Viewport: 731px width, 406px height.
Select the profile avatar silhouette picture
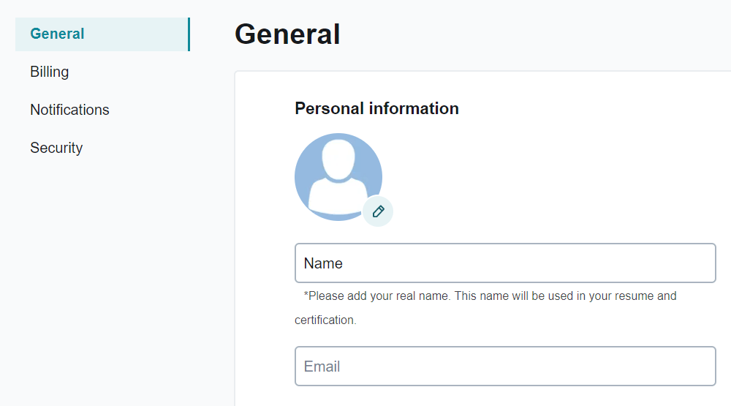(338, 176)
